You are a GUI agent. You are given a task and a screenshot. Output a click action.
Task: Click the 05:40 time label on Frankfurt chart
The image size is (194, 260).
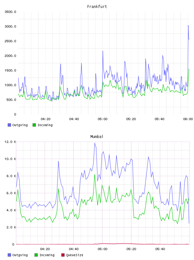pos(160,119)
